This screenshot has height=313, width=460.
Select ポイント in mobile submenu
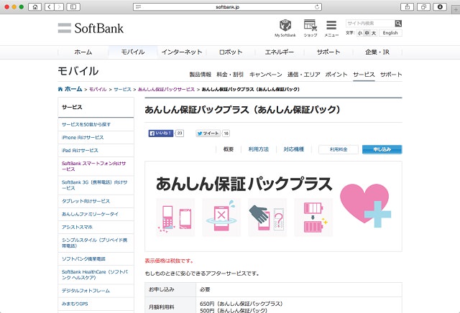336,75
